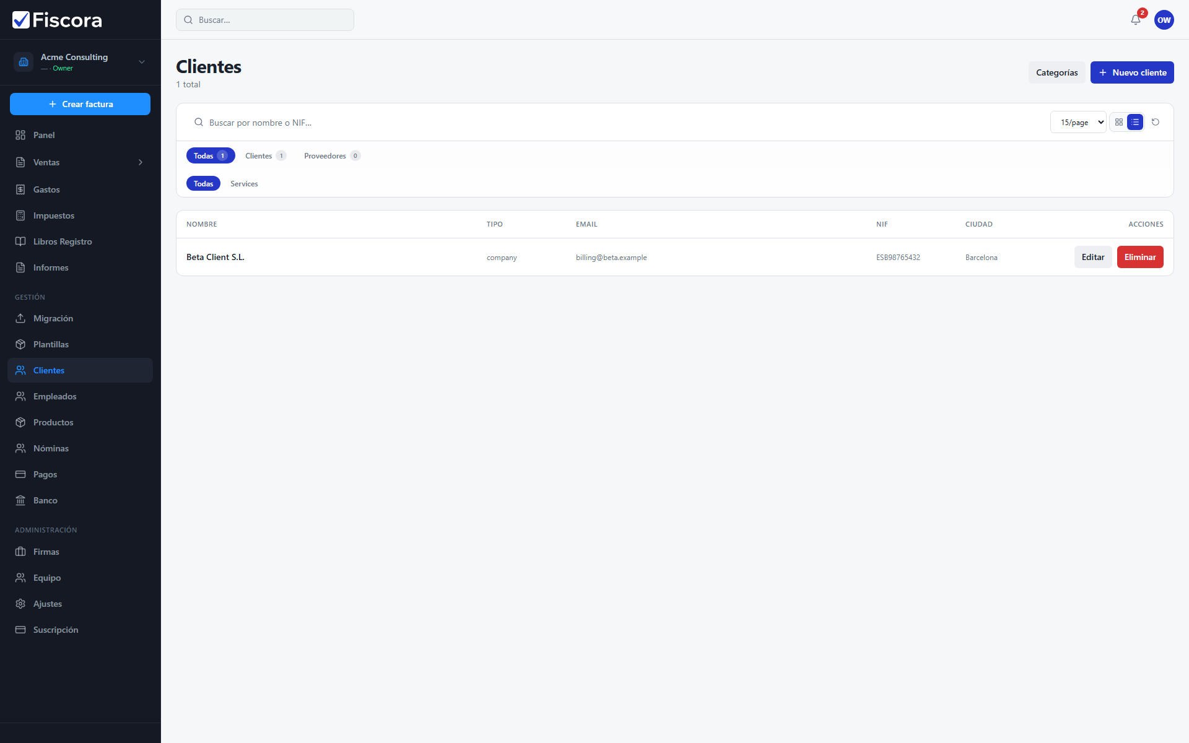Open the notifications bell
The image size is (1189, 743).
pyautogui.click(x=1135, y=20)
